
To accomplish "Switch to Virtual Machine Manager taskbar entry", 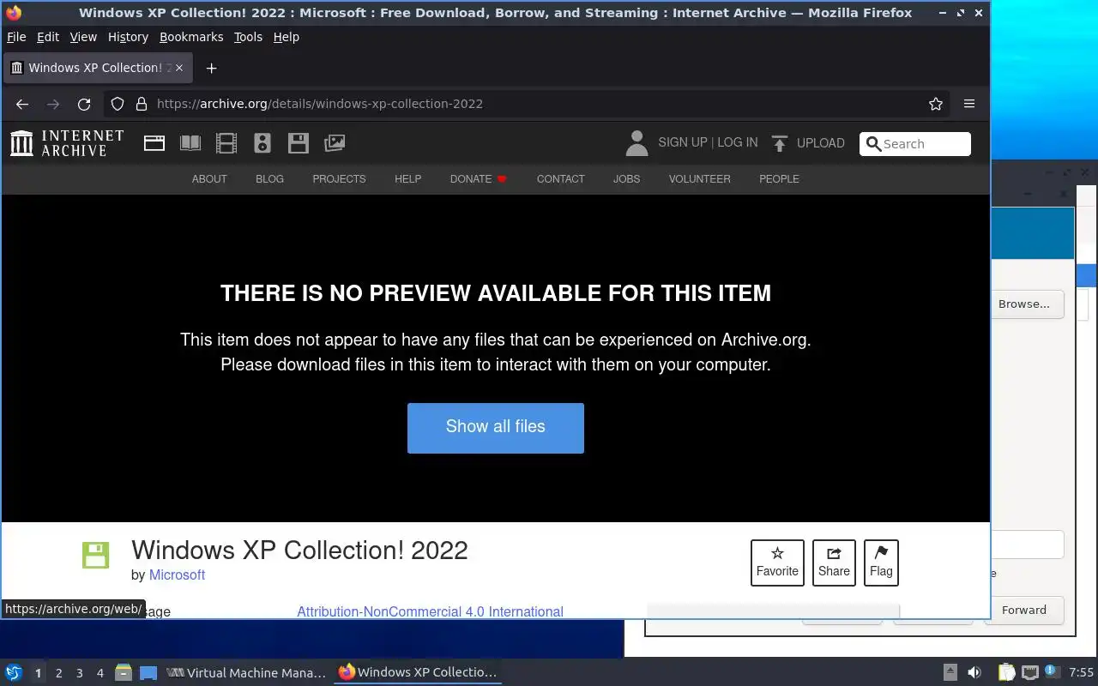I will point(246,672).
